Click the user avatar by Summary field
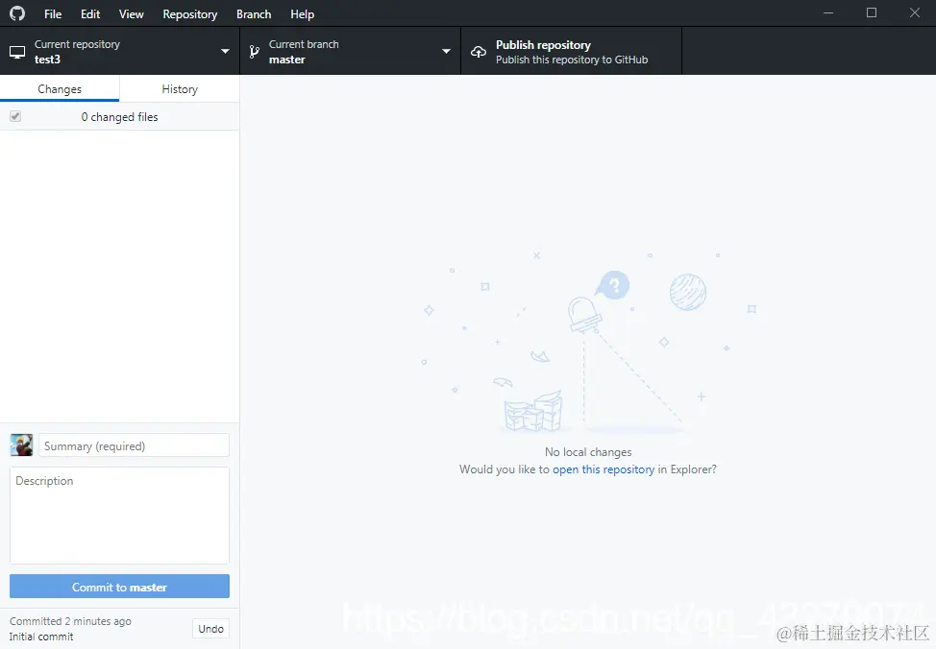The height and width of the screenshot is (649, 936). tap(21, 445)
